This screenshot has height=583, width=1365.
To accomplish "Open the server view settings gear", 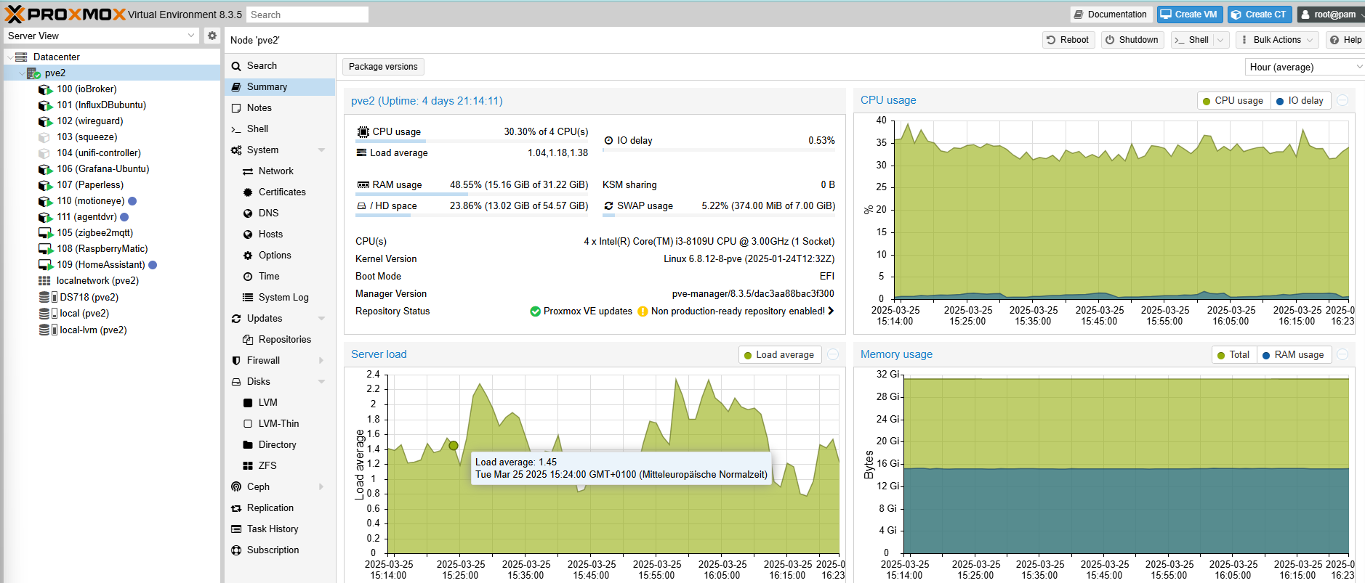I will coord(212,36).
